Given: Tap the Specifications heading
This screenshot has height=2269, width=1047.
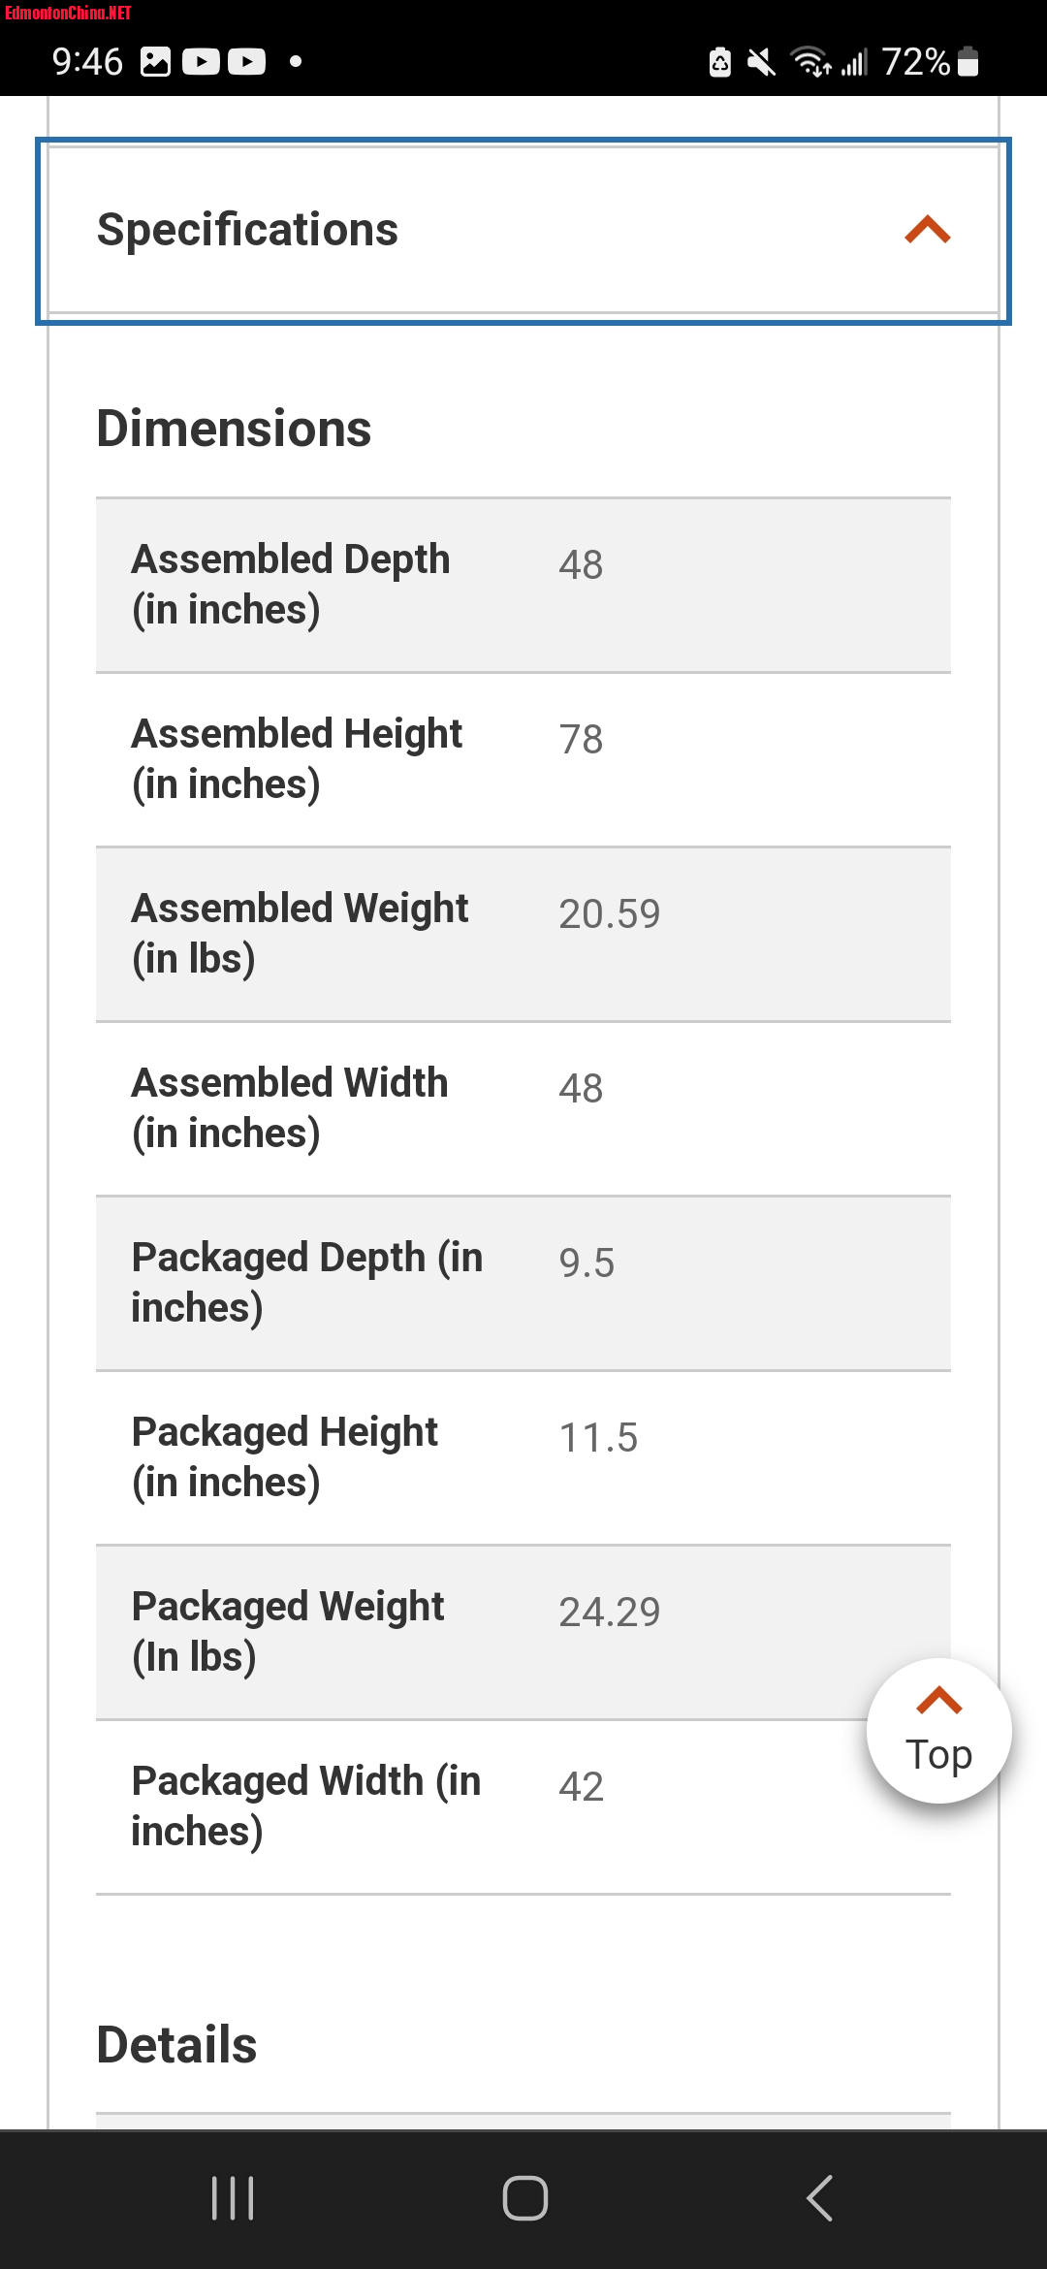Looking at the screenshot, I should (x=247, y=230).
